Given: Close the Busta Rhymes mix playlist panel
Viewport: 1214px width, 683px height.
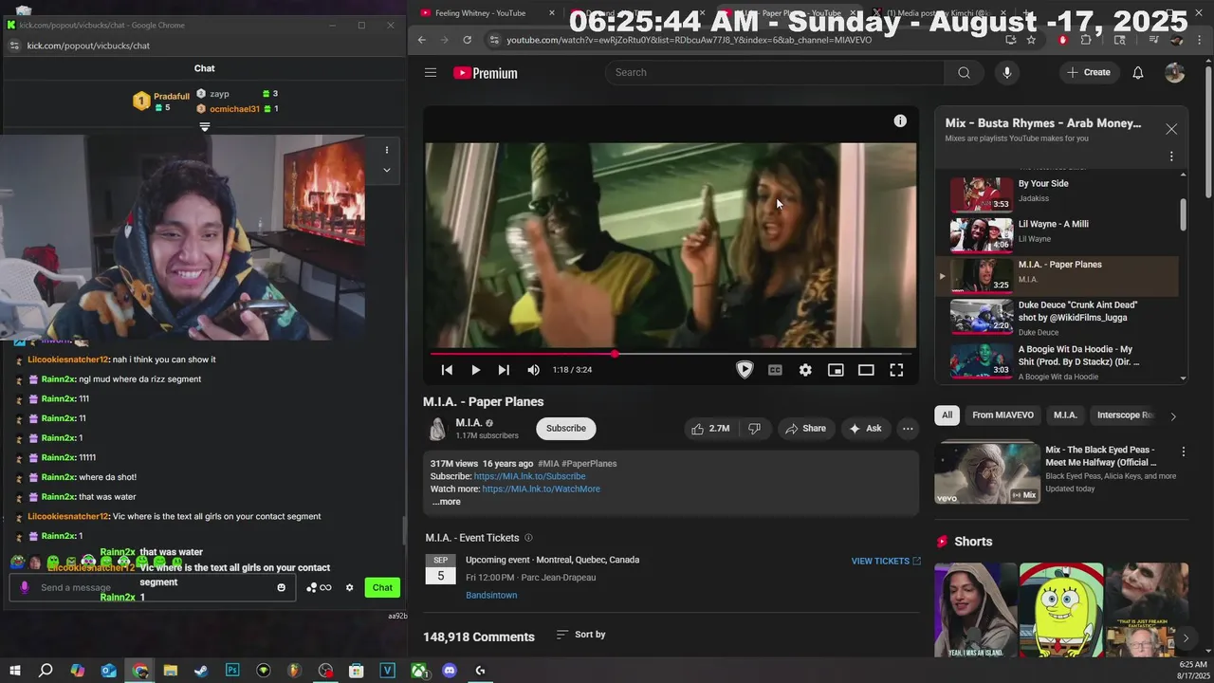Looking at the screenshot, I should pos(1171,129).
